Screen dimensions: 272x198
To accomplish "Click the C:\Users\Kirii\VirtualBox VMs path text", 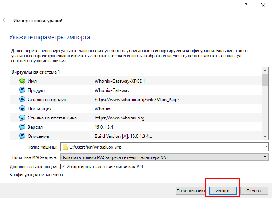I will 95,147.
